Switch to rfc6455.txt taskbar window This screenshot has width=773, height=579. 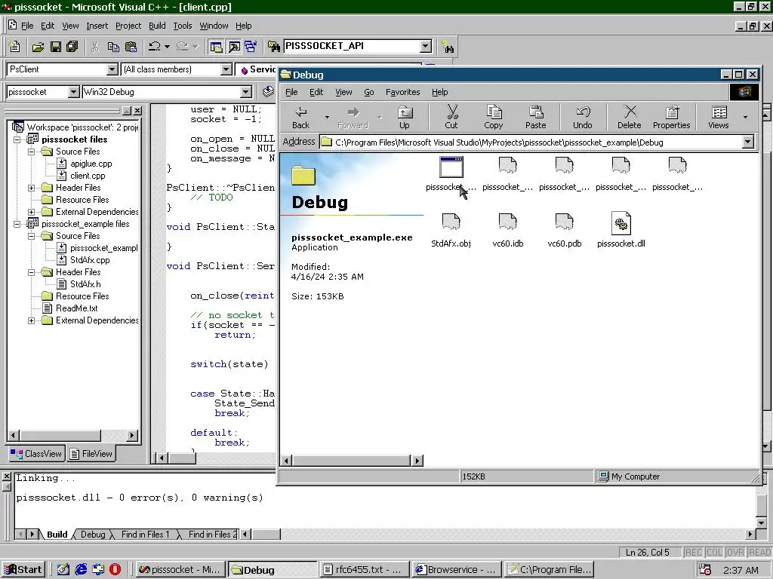(x=364, y=570)
